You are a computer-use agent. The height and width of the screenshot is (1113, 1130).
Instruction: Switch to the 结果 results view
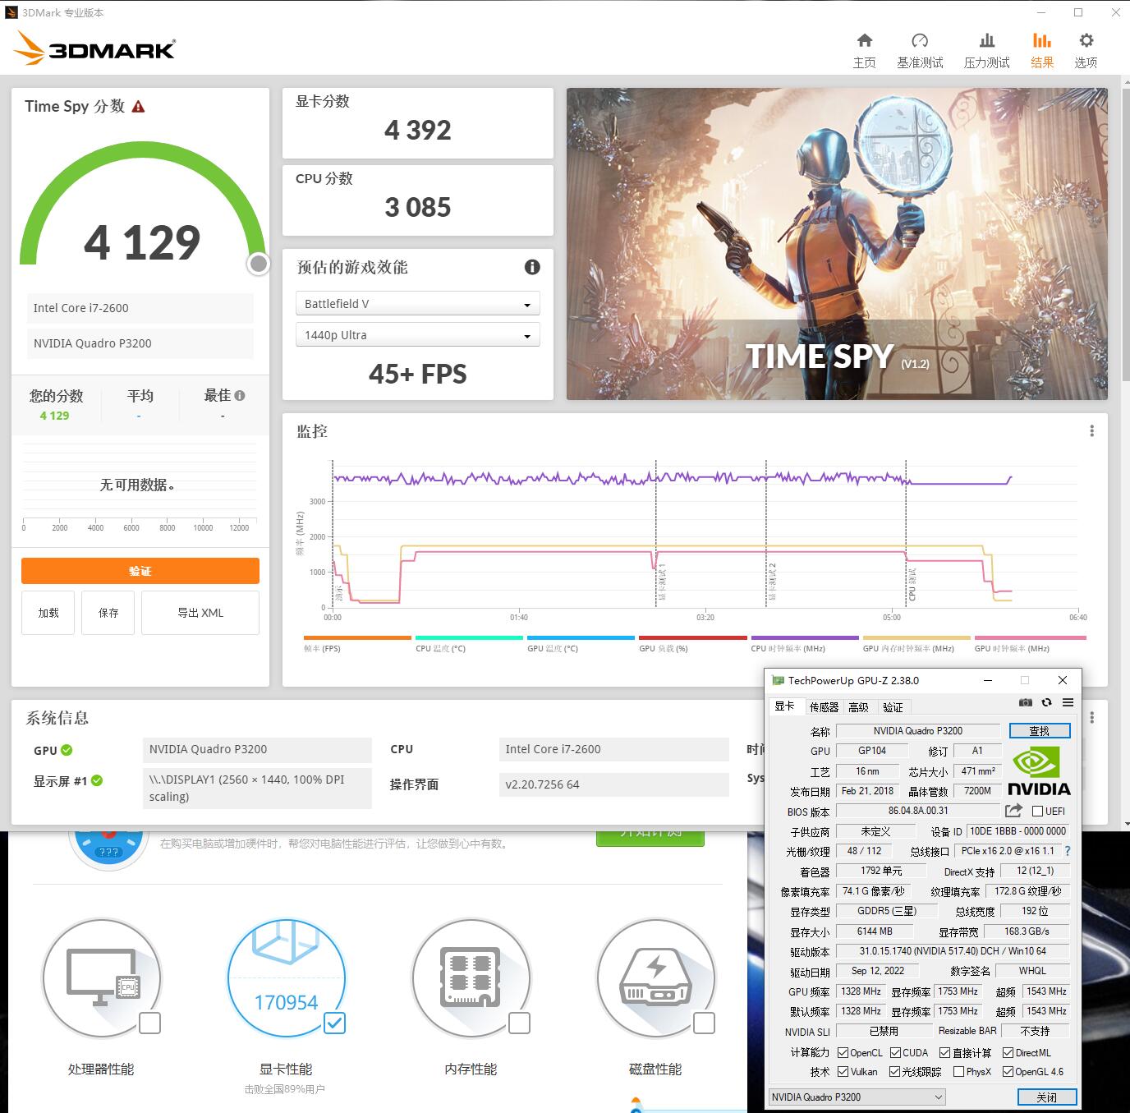[1042, 51]
